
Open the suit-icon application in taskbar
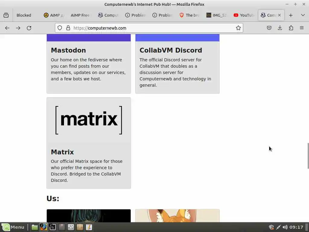coord(62,227)
